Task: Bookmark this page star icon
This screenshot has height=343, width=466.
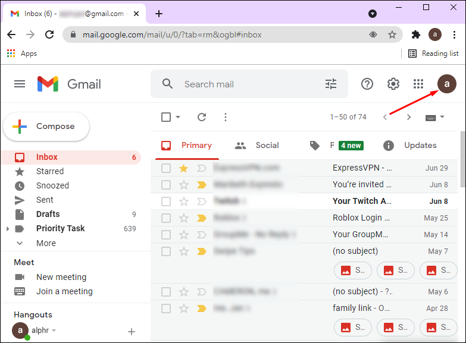Action: coord(392,34)
